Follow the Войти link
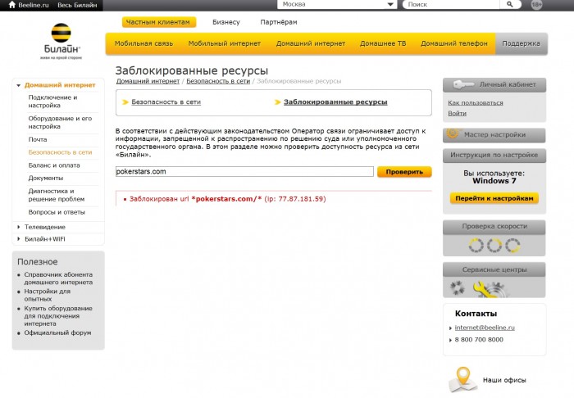The width and height of the screenshot is (574, 398). point(457,113)
